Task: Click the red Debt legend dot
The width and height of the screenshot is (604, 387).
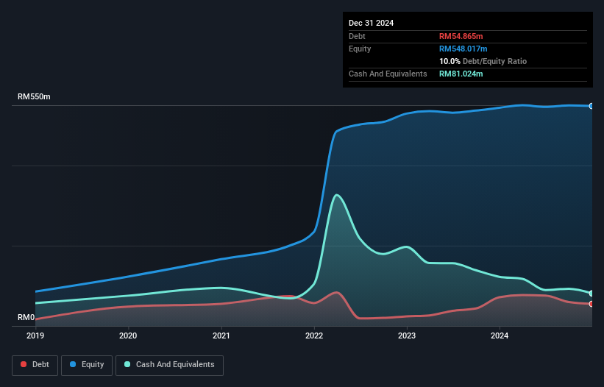Action: tap(24, 364)
